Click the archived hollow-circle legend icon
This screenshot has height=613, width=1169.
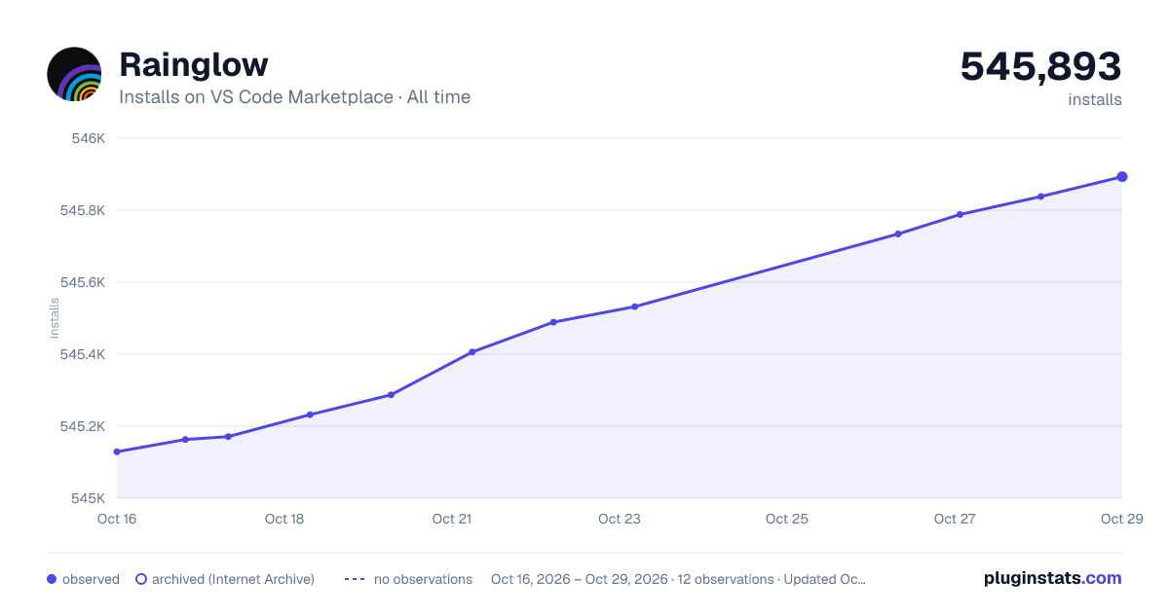[141, 579]
